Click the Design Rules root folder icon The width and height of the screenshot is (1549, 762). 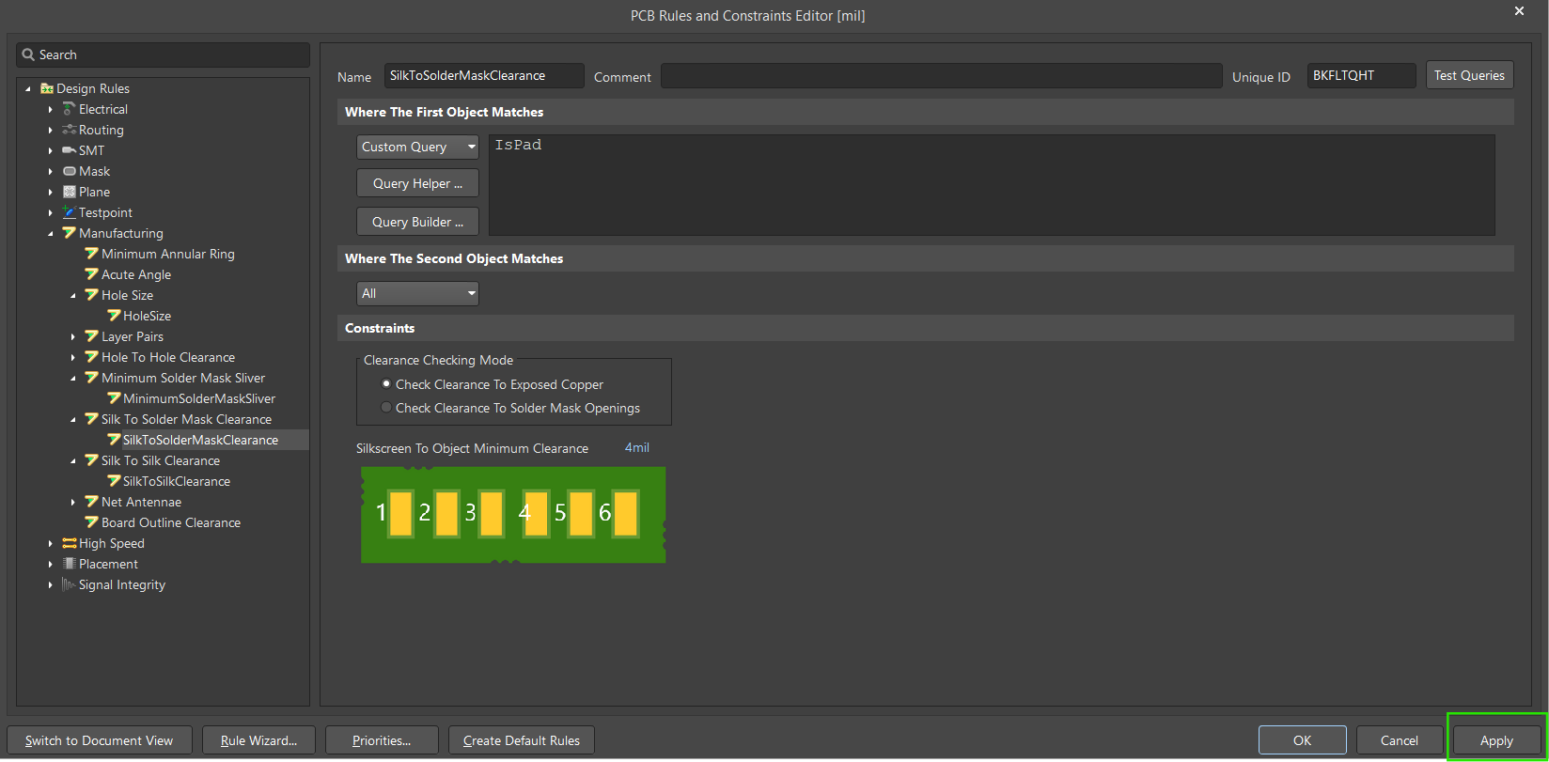click(46, 88)
